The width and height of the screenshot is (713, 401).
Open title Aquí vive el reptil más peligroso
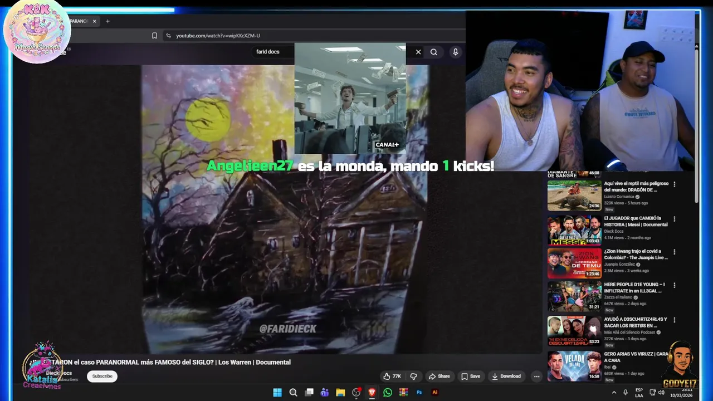pyautogui.click(x=636, y=187)
